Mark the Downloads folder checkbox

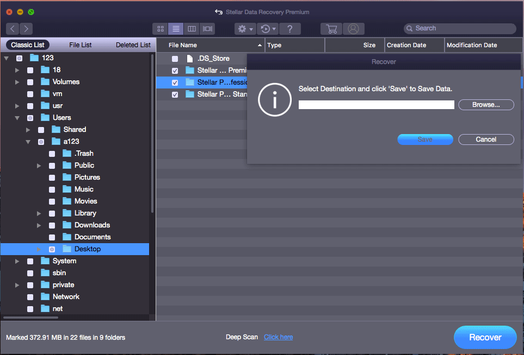coord(52,225)
